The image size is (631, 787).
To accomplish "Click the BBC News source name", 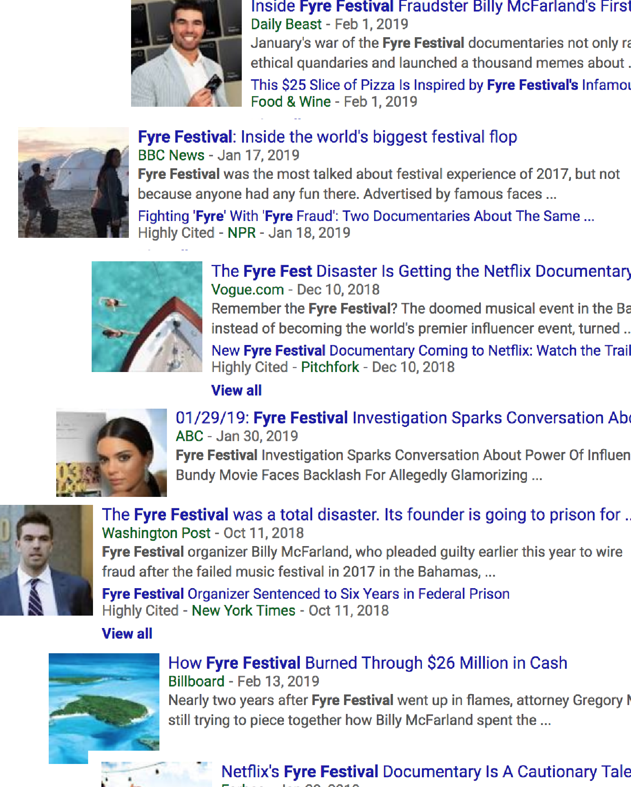I will coord(171,155).
